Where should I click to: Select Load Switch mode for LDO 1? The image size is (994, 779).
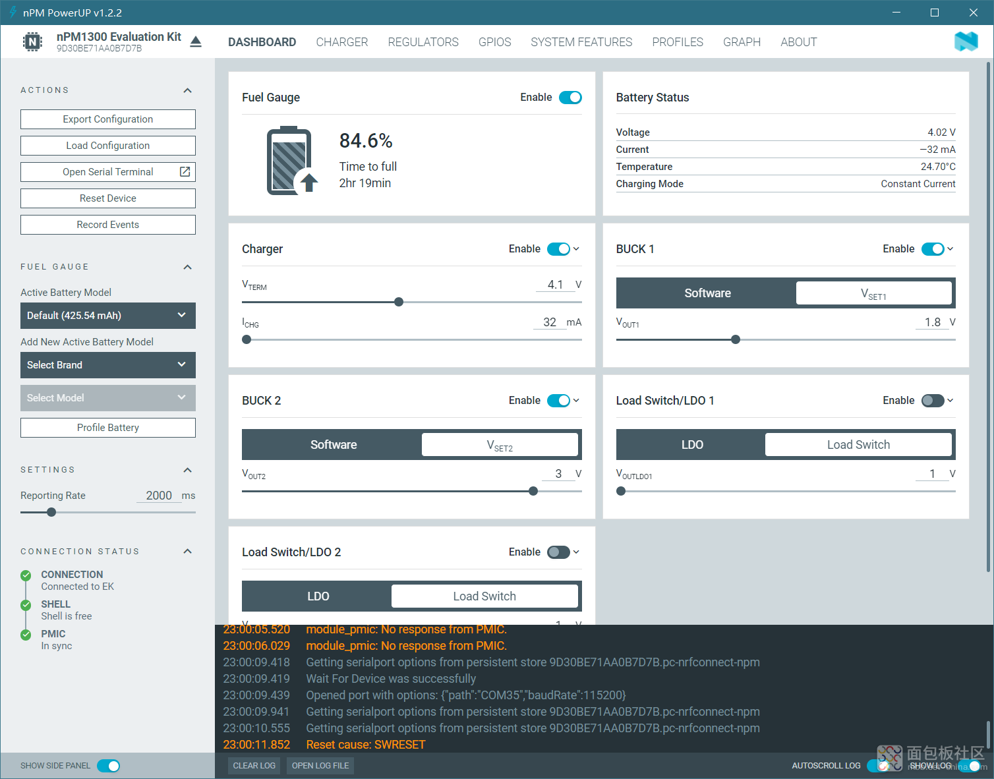coord(858,445)
